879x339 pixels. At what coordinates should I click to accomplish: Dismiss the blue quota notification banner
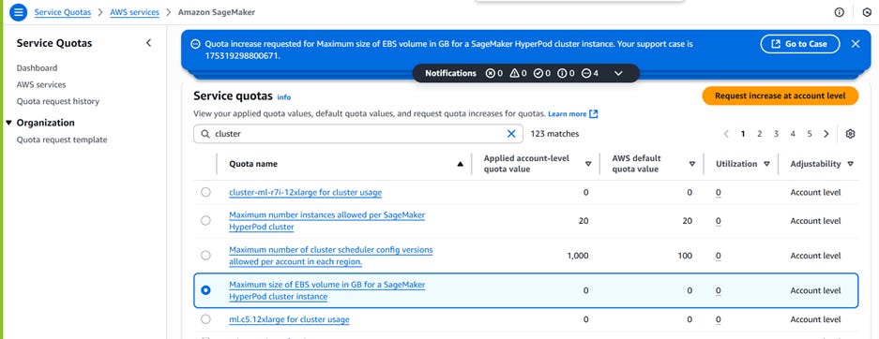click(855, 44)
